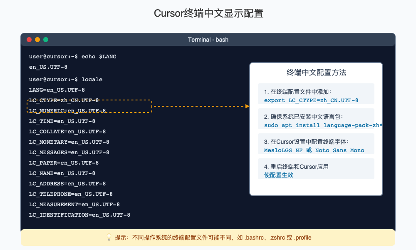Click the green maximize dot in terminal
The height and width of the screenshot is (250, 416).
click(x=46, y=40)
